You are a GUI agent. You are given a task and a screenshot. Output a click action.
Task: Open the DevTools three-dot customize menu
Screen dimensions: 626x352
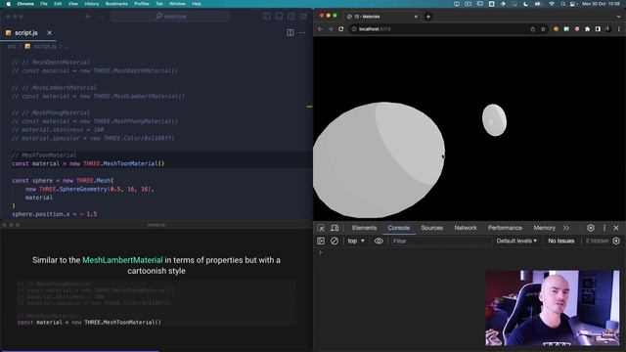[x=604, y=228]
